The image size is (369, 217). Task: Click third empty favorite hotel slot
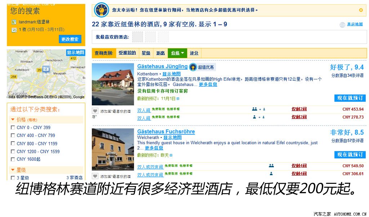[163, 37]
